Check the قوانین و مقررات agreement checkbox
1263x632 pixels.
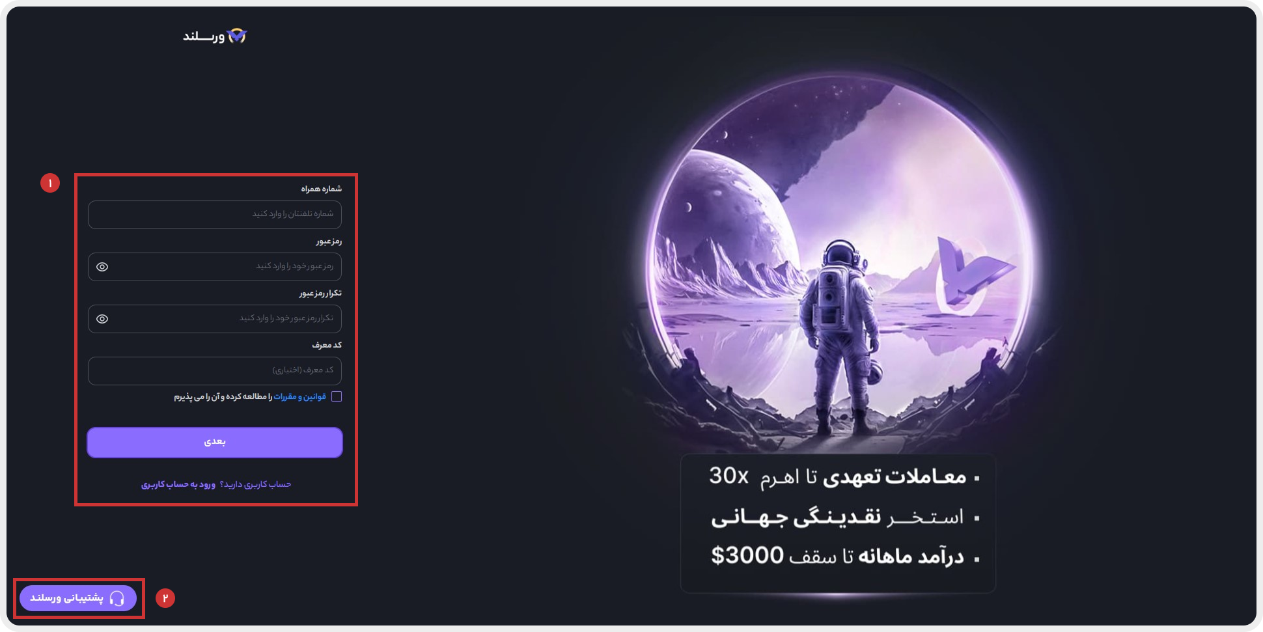pos(337,396)
